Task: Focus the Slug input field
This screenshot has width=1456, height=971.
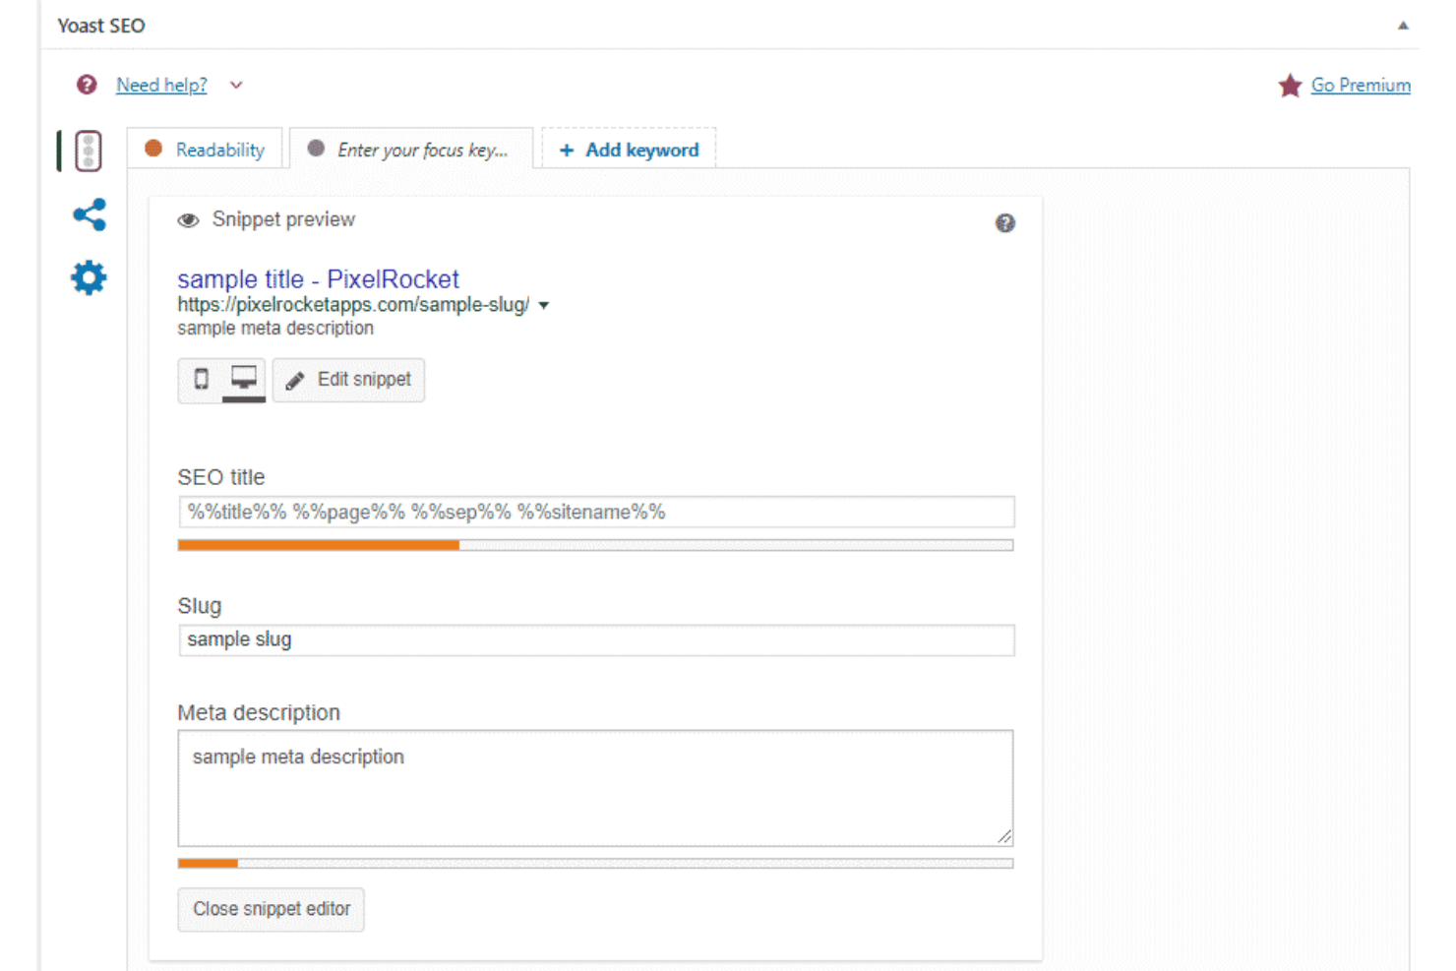Action: [x=596, y=639]
